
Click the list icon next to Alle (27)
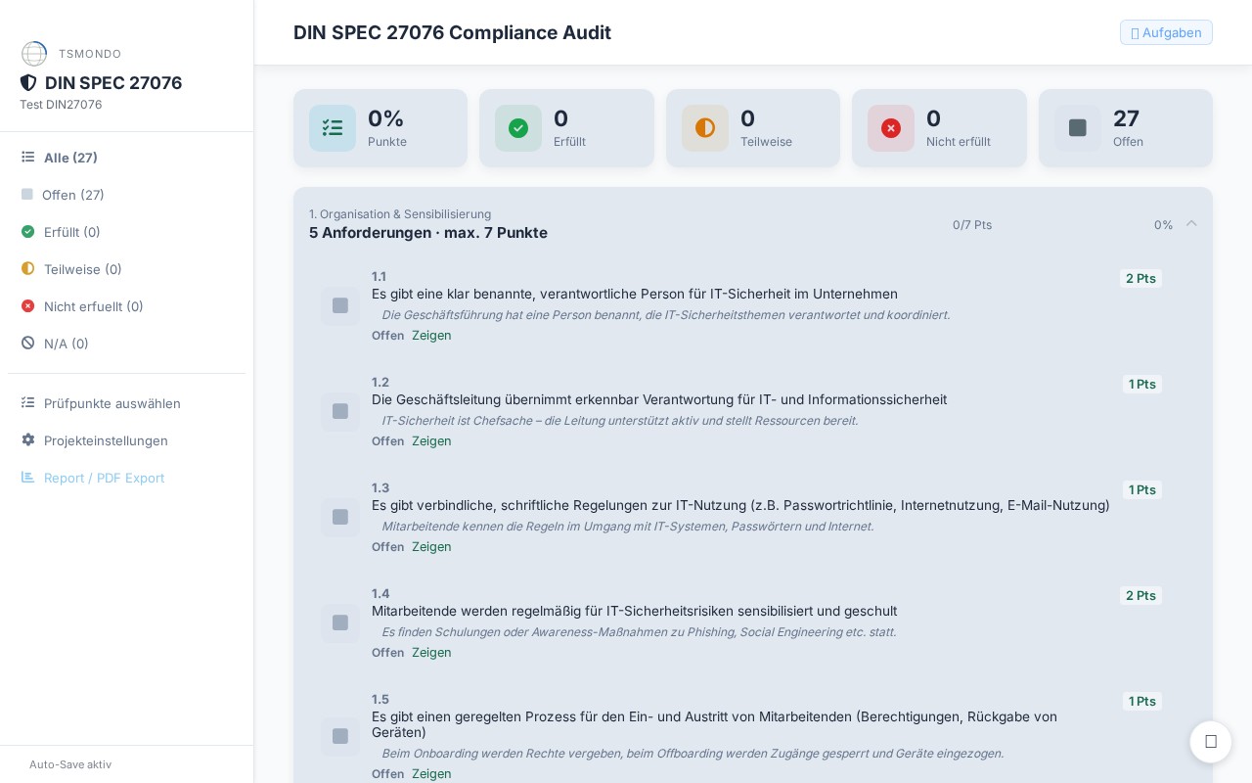[x=28, y=158]
